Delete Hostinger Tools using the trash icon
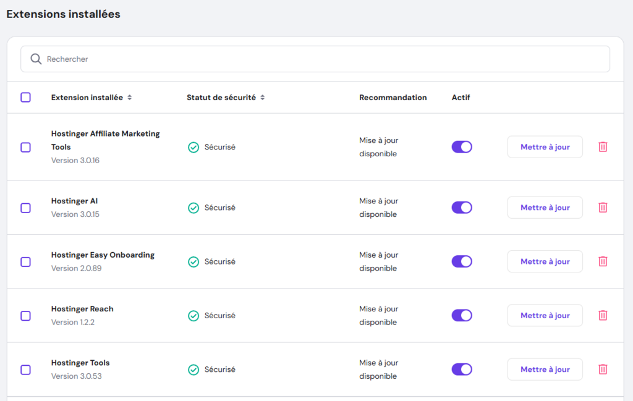Screen dimensions: 633x401 pos(603,369)
